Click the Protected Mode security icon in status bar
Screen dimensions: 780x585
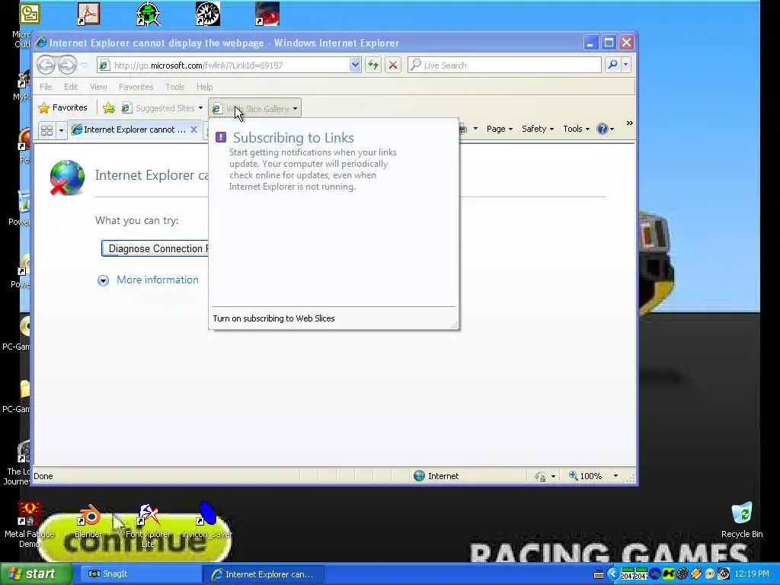(x=540, y=477)
